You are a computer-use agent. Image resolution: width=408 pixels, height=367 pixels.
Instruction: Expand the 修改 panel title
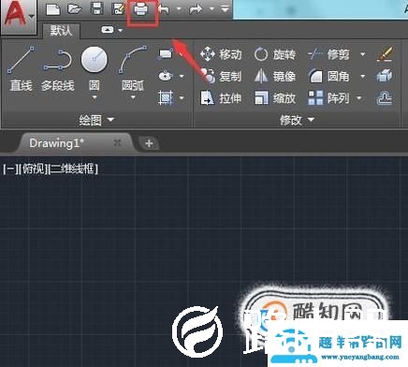(297, 120)
